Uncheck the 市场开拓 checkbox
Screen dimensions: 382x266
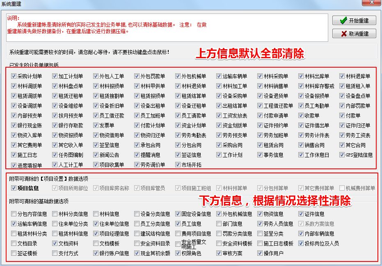tap(178, 165)
